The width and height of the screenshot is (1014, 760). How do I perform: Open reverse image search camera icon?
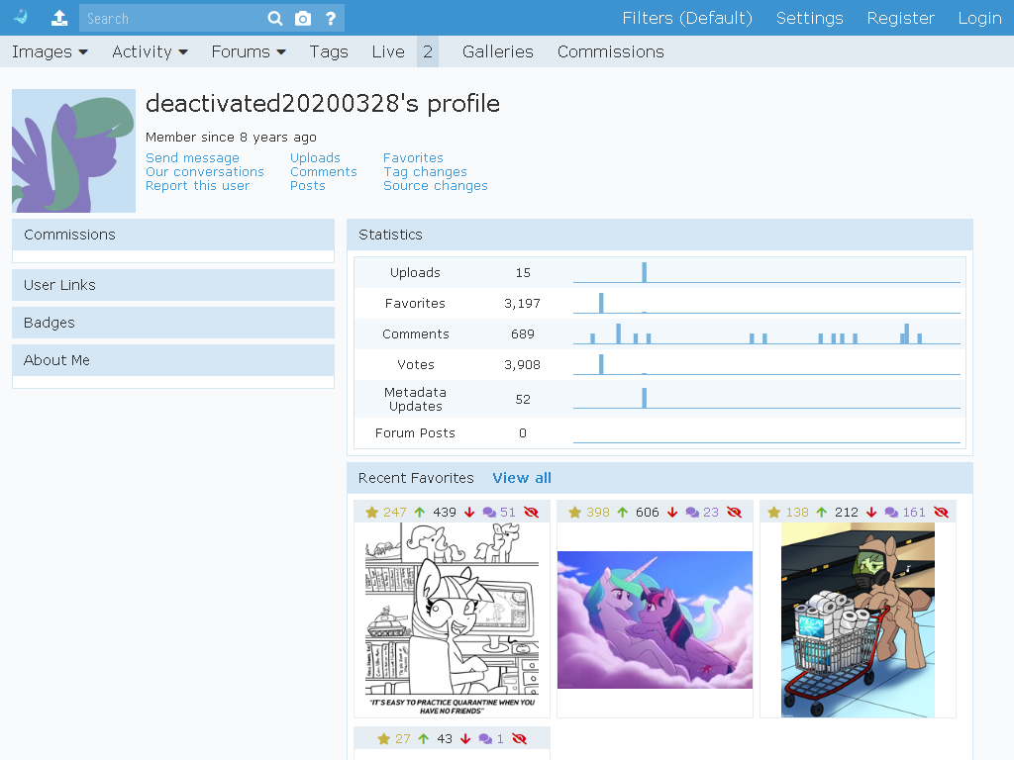pos(303,18)
